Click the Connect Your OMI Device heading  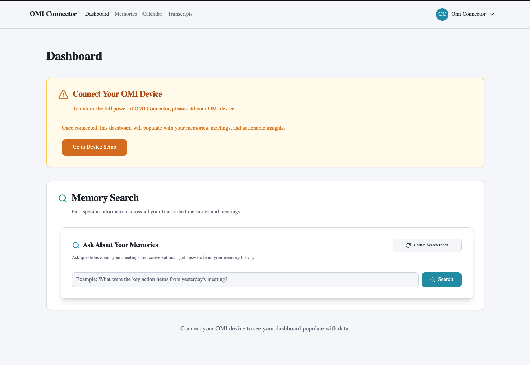click(117, 94)
